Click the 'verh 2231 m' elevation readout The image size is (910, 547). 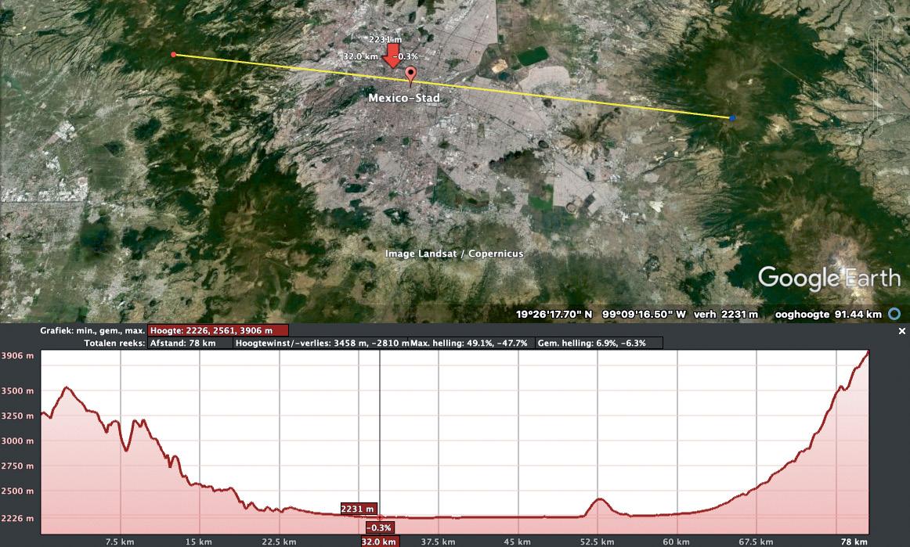point(725,314)
